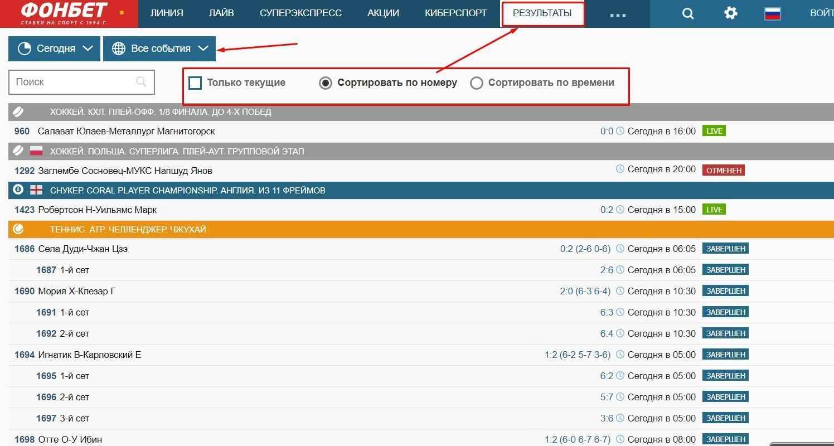Click ЗАВЕРШЕН badge for Отте О-У Ибин
The width and height of the screenshot is (834, 446).
point(725,439)
